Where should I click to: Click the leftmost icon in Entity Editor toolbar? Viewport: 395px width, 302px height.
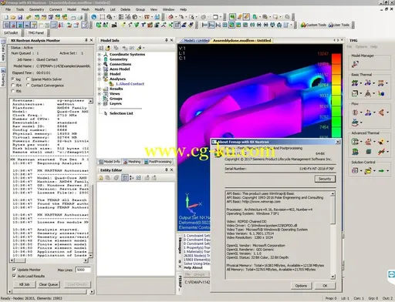(101, 178)
